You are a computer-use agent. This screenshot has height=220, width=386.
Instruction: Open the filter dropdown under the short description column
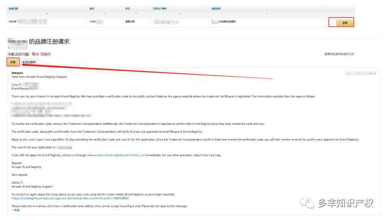click(x=267, y=14)
